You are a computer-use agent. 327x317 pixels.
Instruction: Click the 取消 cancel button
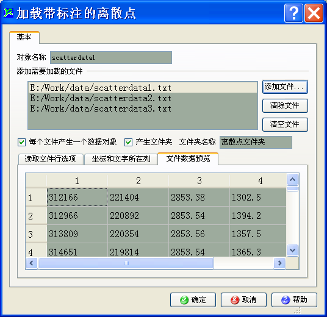[x=243, y=300]
